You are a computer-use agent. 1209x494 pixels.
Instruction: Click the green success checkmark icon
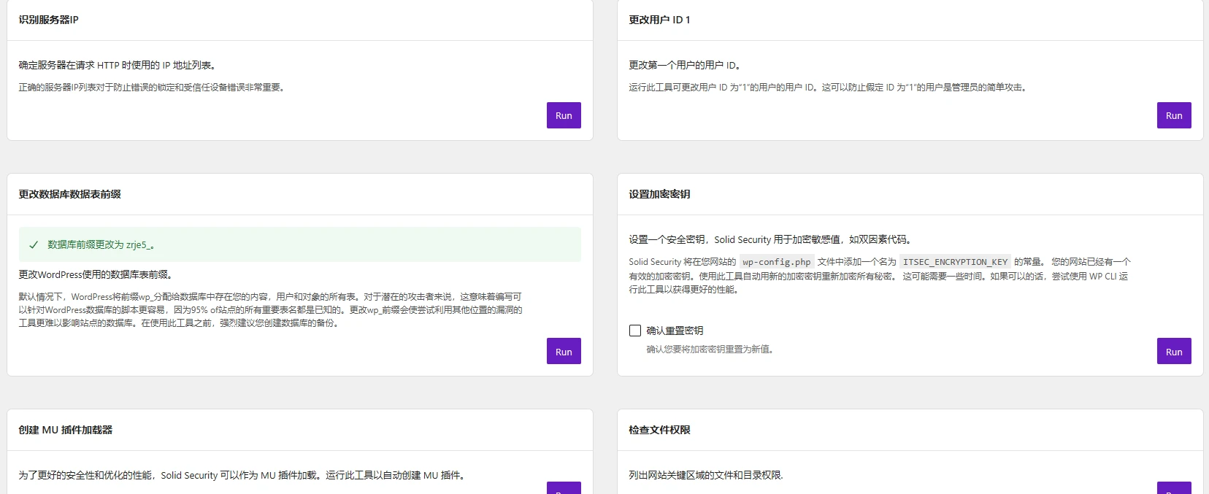[x=34, y=245]
